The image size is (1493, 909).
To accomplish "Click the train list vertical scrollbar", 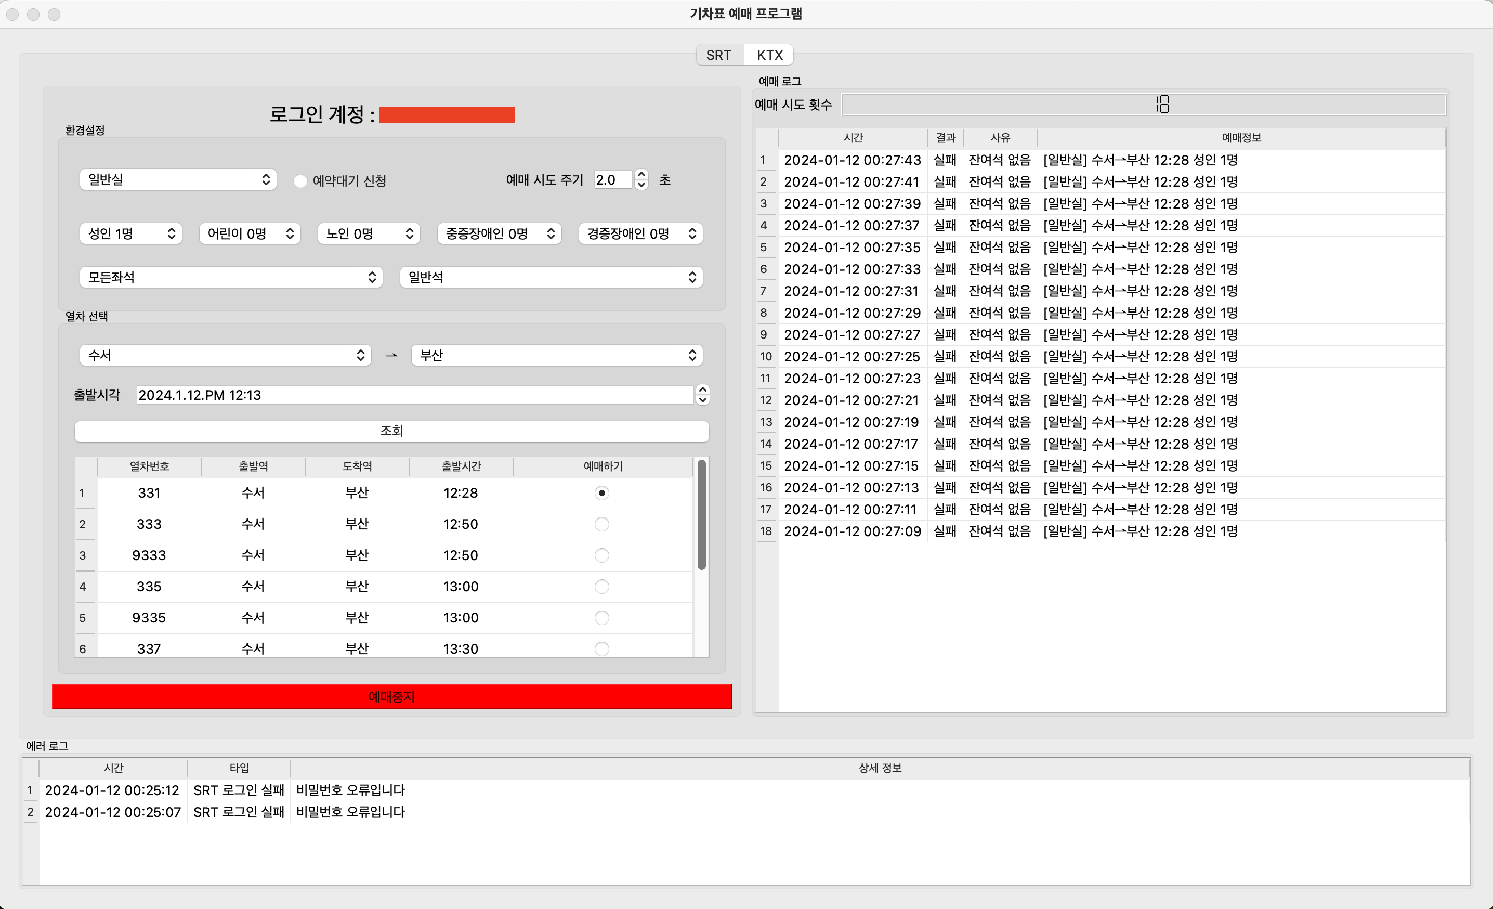I will (x=701, y=515).
